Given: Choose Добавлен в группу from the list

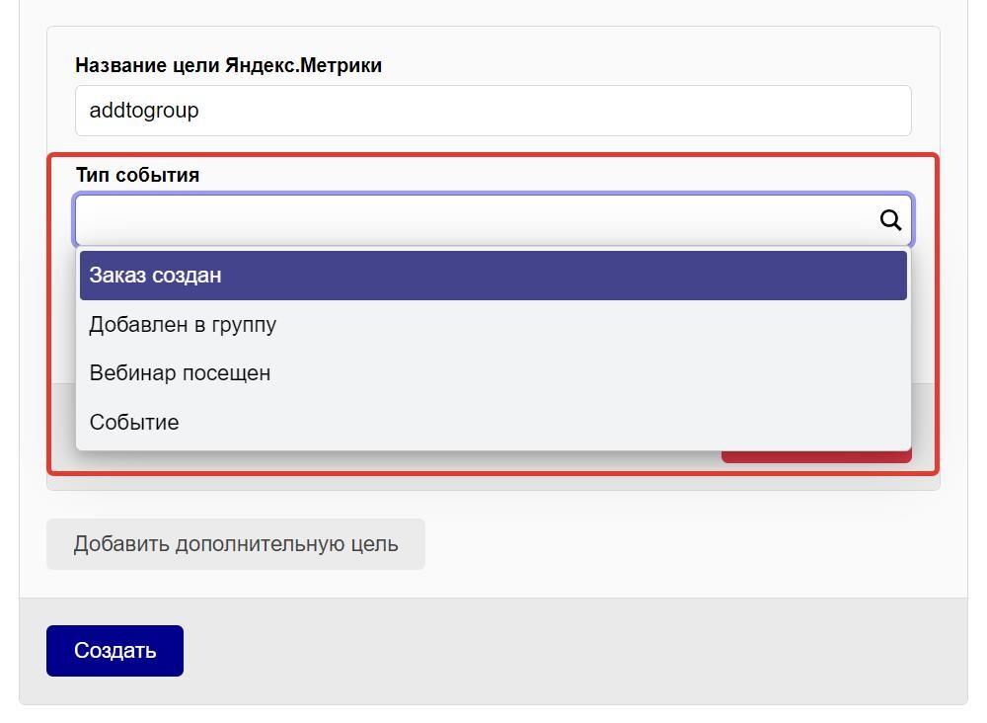Looking at the screenshot, I should click(493, 324).
